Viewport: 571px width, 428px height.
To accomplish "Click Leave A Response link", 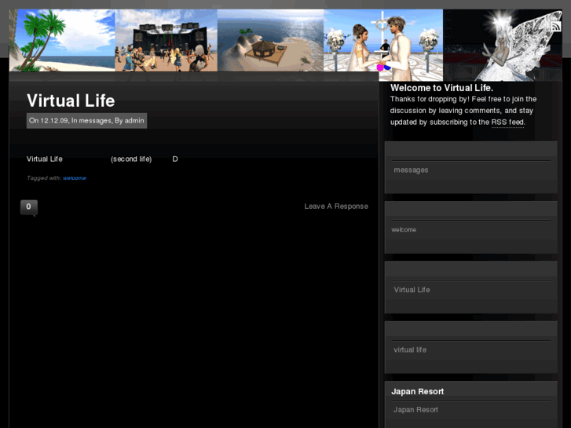I will [336, 207].
